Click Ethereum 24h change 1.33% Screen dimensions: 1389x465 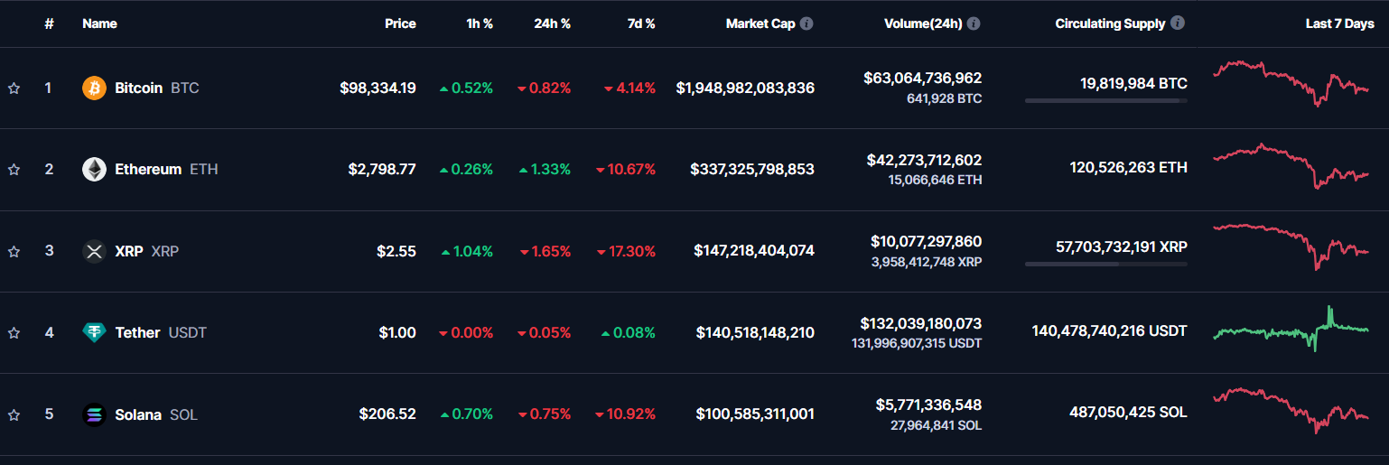coord(545,170)
